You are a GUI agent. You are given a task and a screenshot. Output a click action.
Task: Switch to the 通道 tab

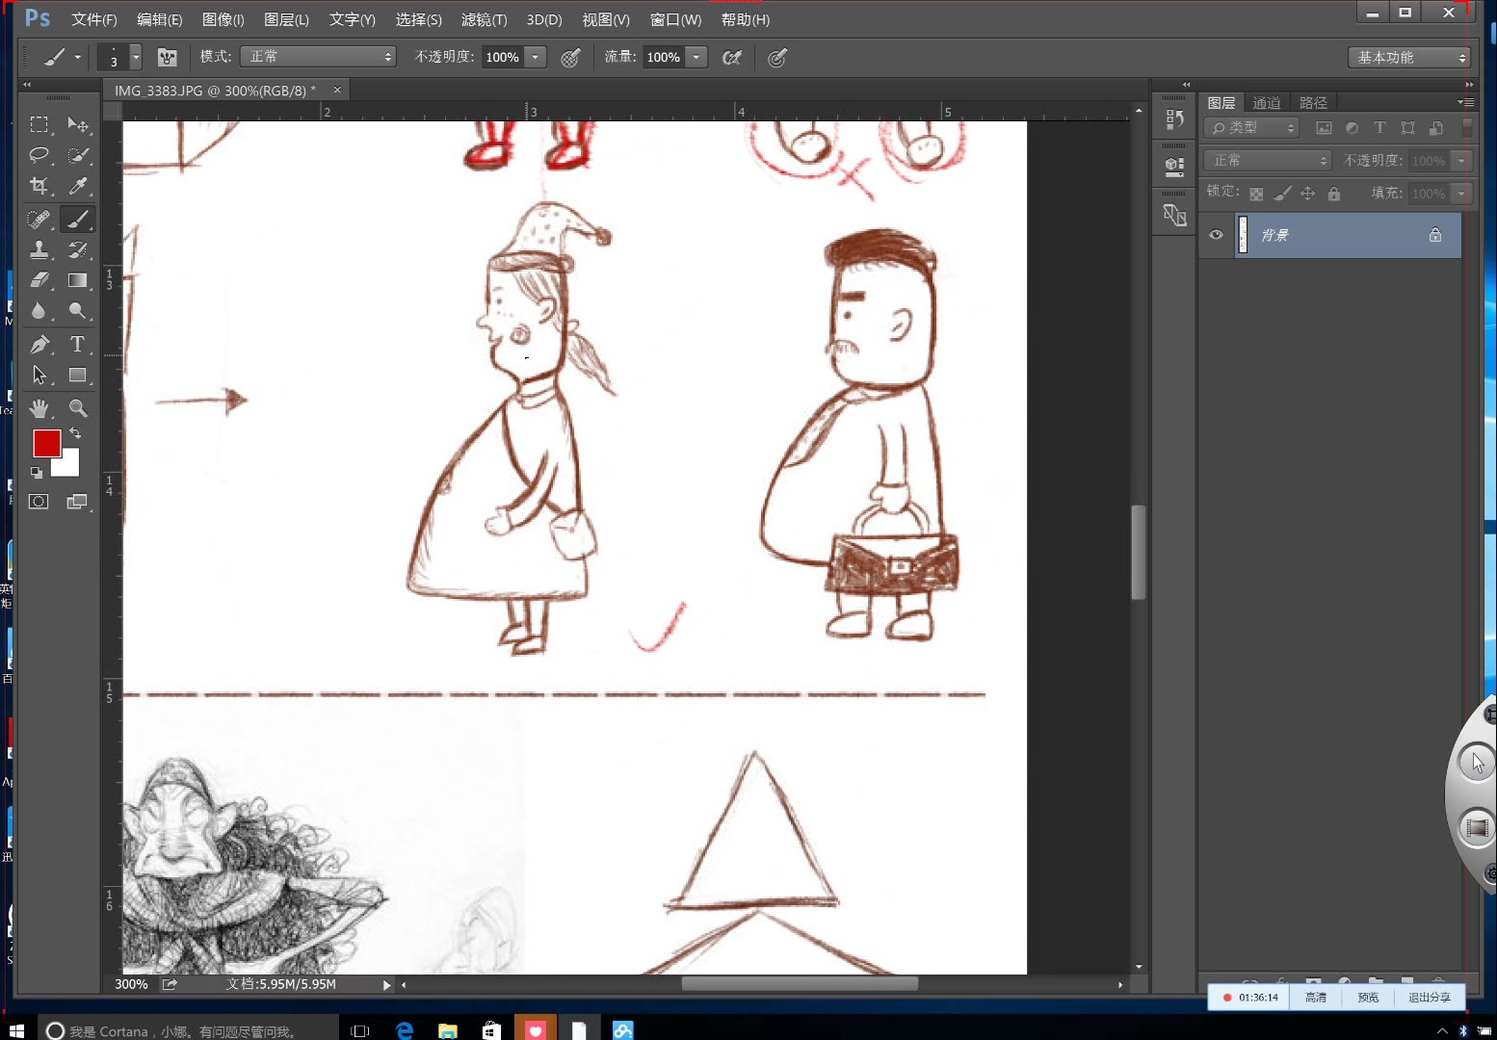tap(1266, 103)
